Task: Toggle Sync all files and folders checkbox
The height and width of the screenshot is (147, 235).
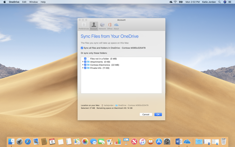Action: click(x=82, y=48)
